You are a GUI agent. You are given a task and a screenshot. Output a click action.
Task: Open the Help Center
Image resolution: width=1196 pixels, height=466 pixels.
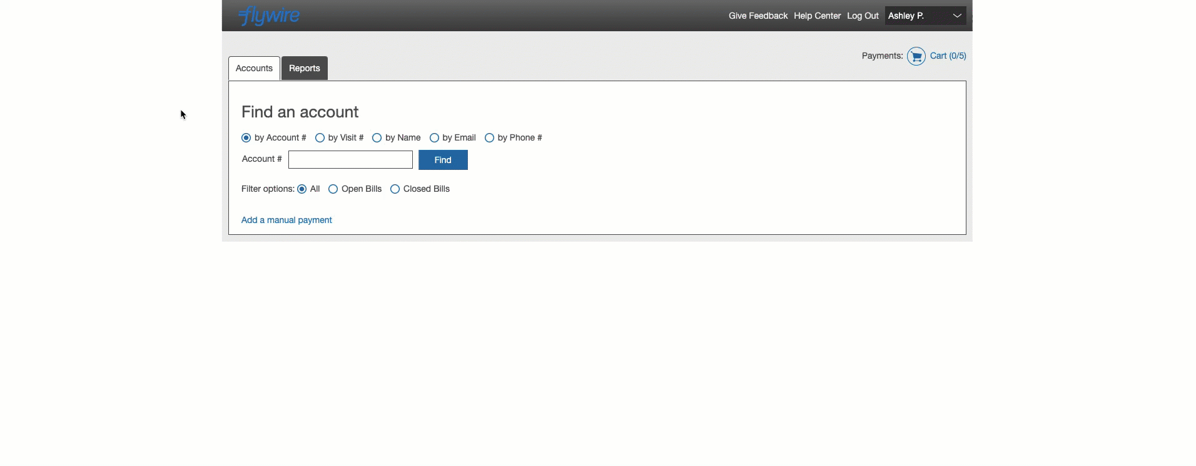[817, 16]
